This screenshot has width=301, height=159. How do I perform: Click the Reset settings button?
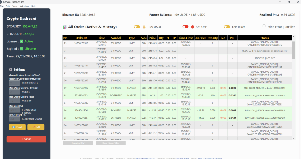pos(17,127)
